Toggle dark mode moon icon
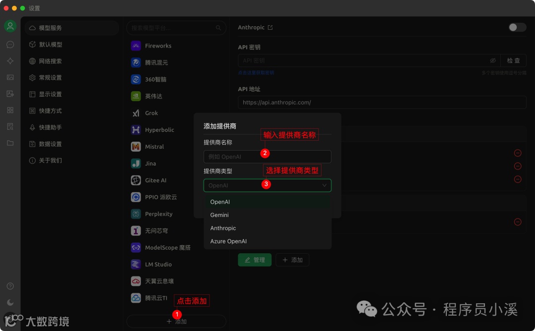The width and height of the screenshot is (535, 331). point(10,302)
